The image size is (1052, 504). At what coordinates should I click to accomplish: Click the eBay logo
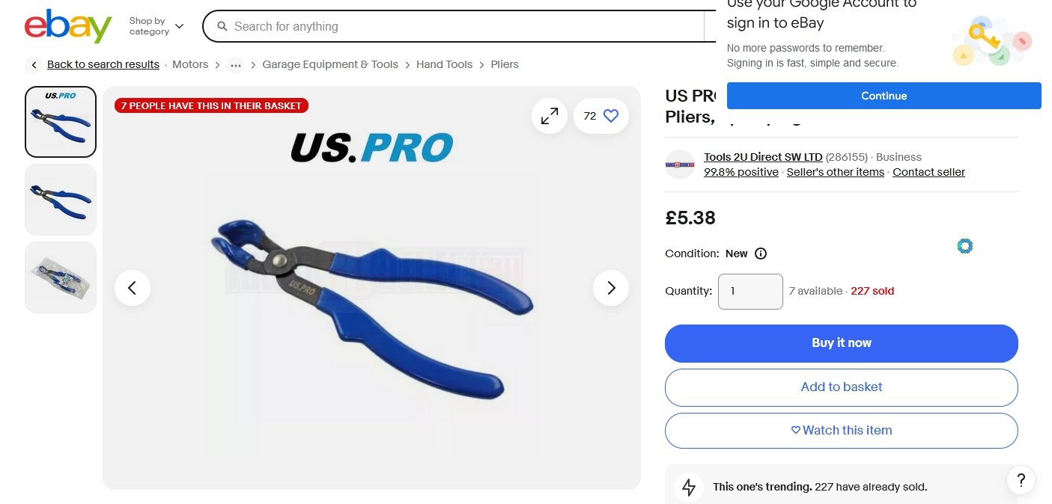click(68, 26)
